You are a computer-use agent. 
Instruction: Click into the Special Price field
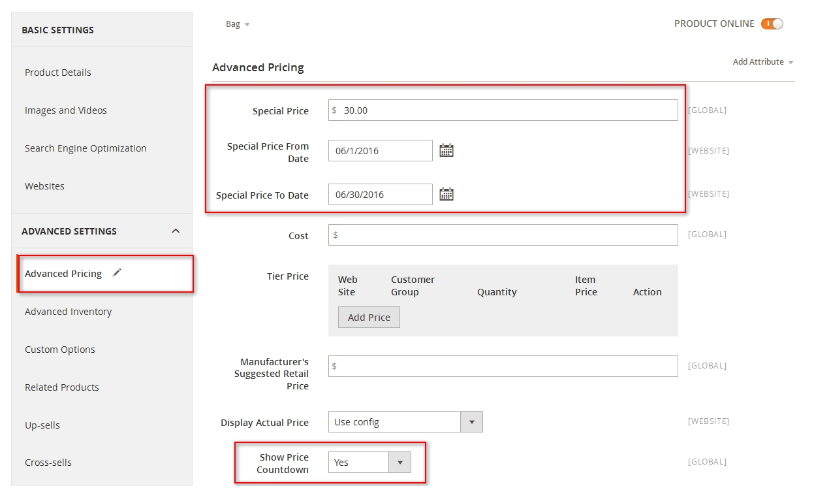[x=503, y=110]
